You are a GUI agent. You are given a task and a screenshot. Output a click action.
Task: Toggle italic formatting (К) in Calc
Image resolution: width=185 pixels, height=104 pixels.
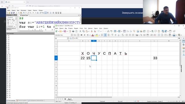tap(85, 35)
